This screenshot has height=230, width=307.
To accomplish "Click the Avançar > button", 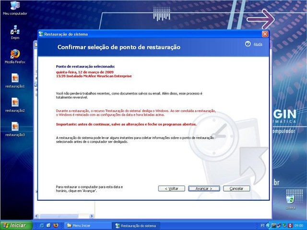I will pos(204,188).
